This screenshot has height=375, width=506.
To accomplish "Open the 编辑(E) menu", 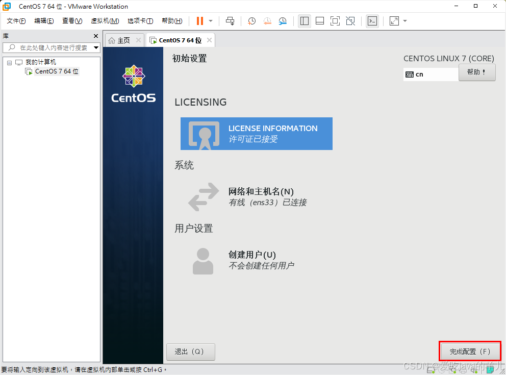I will pos(44,21).
